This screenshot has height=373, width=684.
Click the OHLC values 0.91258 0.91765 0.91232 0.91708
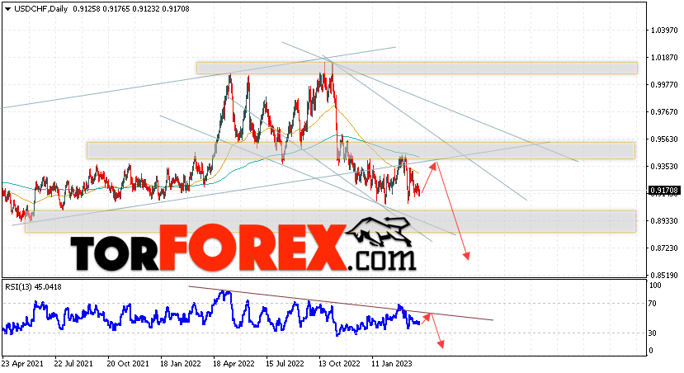click(x=131, y=9)
